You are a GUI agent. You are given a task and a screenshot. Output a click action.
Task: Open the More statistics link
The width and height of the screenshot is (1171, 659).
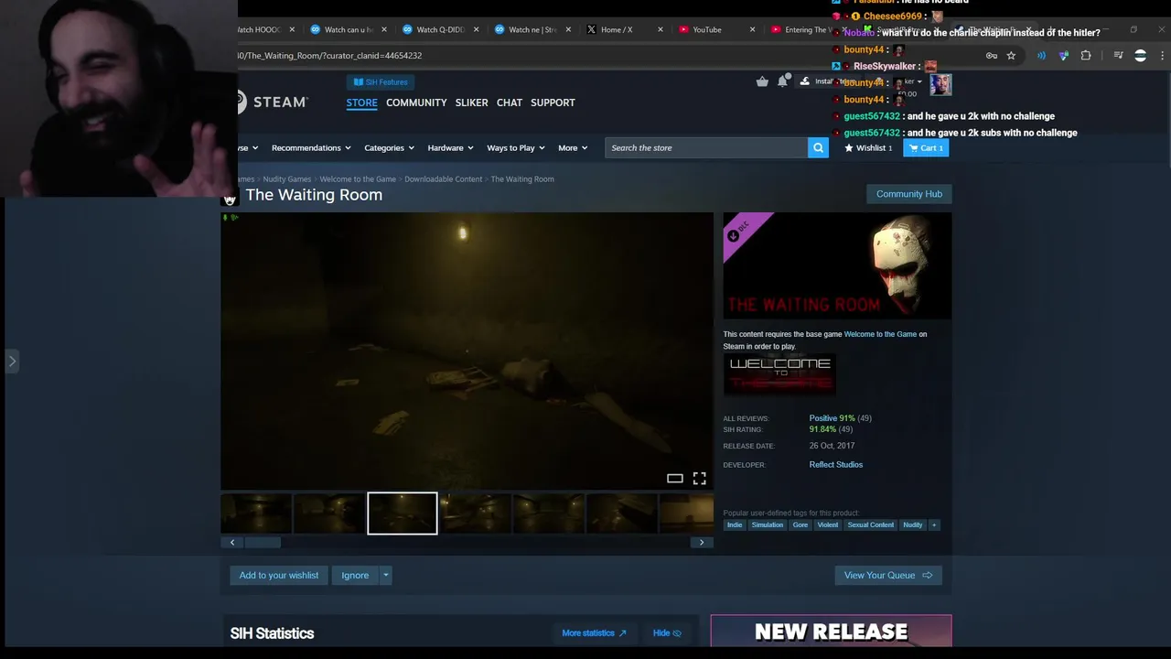pos(594,633)
